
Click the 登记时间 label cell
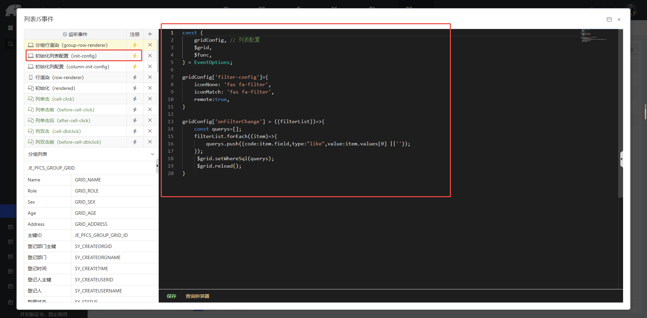(x=48, y=269)
